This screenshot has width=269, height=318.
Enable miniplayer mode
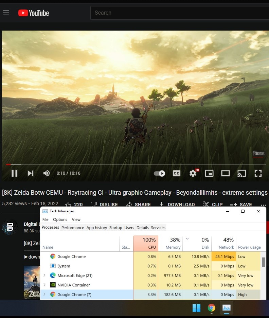[x=209, y=173]
